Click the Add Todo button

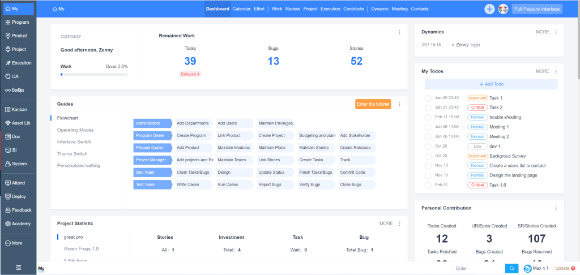(x=491, y=84)
